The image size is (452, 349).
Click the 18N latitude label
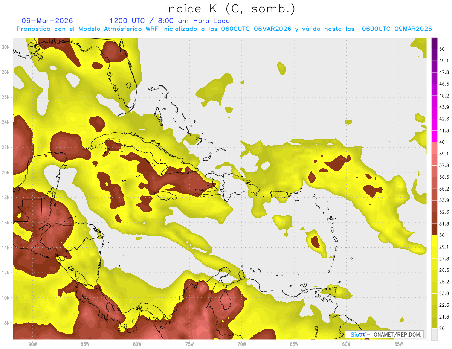[6, 197]
